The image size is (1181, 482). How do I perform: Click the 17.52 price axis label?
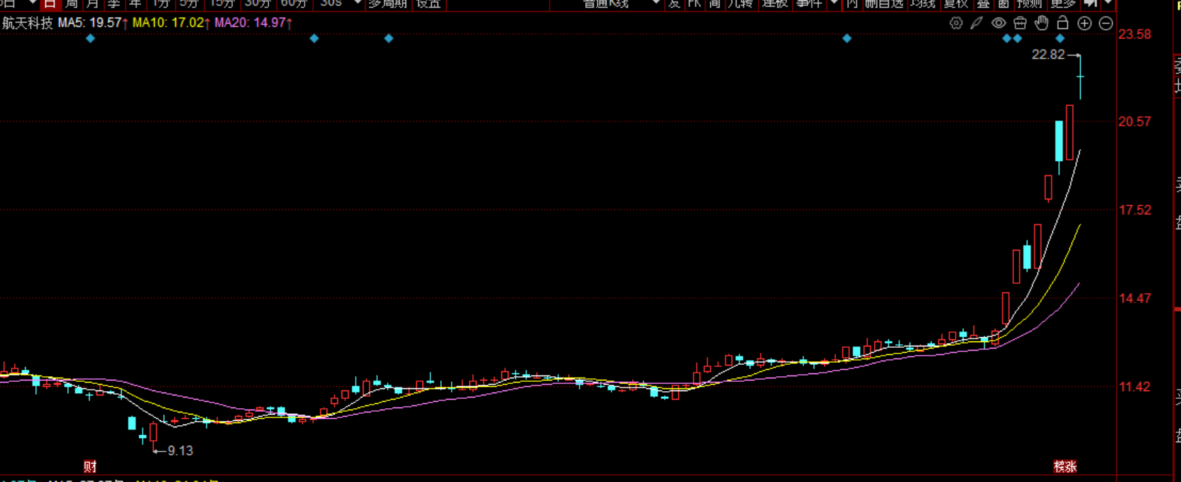click(1135, 210)
